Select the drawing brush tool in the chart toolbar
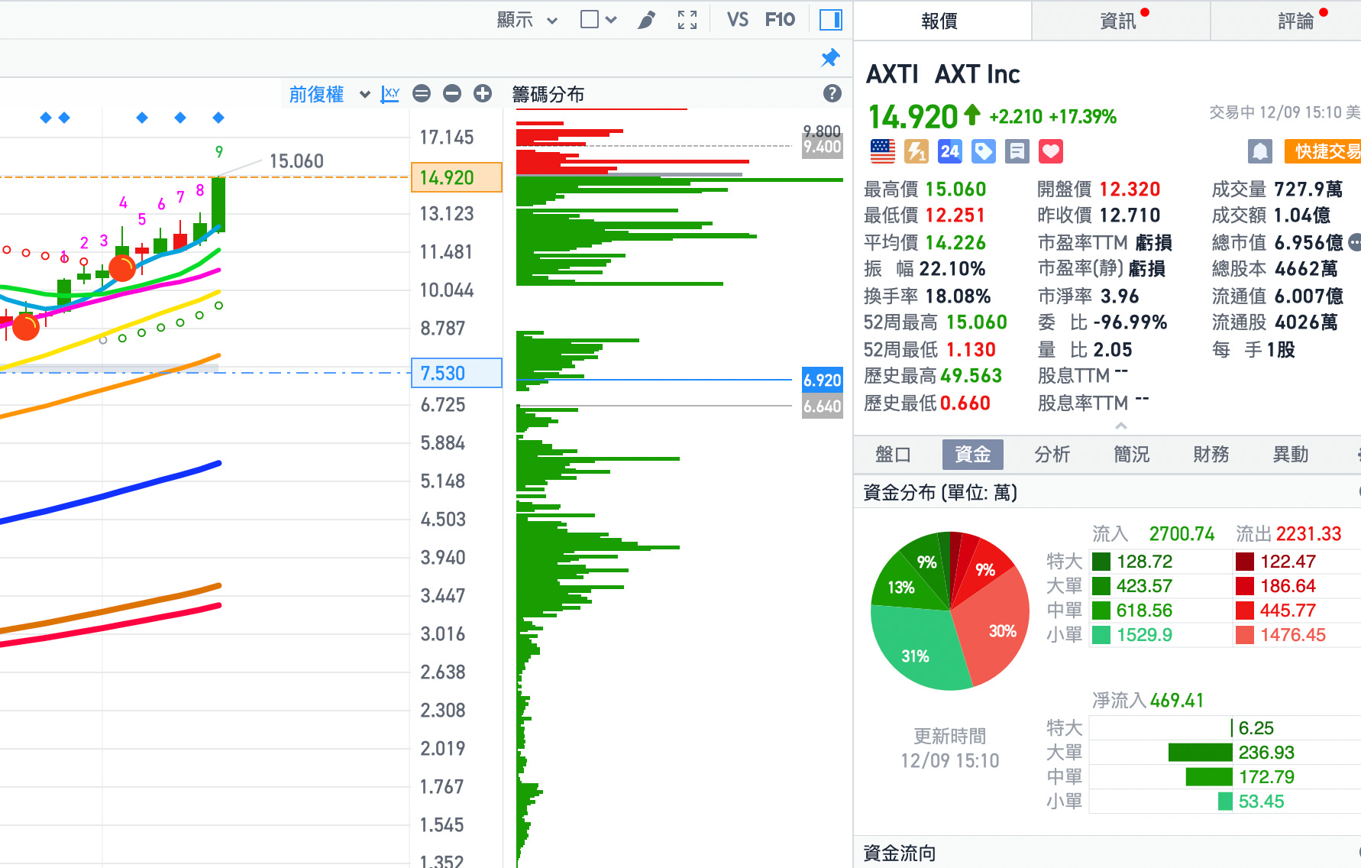Screen dimensions: 1361x868 pyautogui.click(x=645, y=19)
